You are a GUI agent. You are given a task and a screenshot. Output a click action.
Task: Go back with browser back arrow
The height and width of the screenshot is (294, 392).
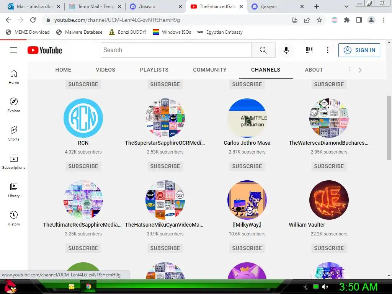coord(8,20)
